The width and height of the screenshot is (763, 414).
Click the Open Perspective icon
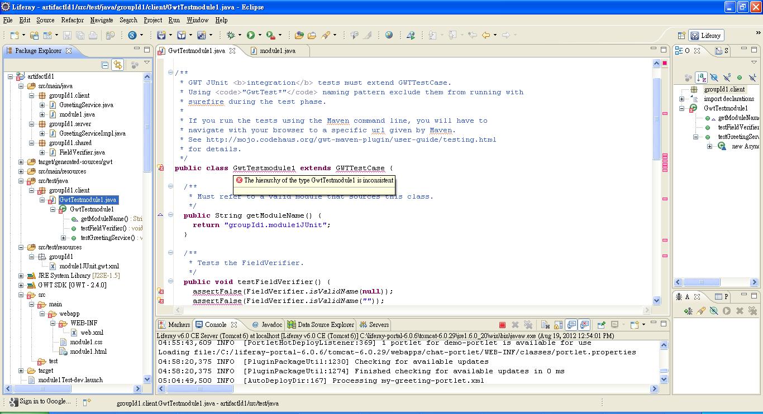(x=681, y=35)
